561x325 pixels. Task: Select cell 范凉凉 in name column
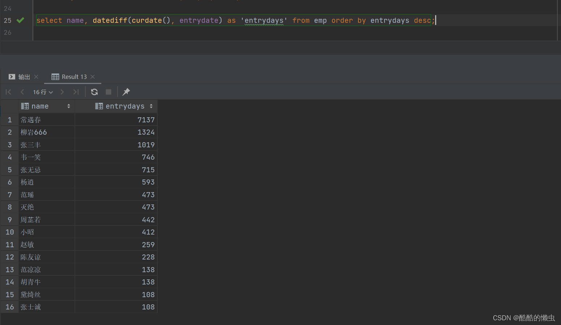[47, 270]
